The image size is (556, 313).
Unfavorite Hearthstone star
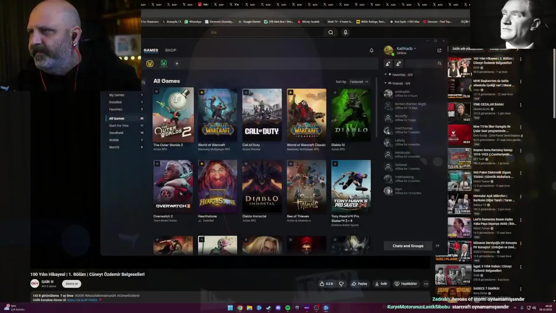point(202,164)
